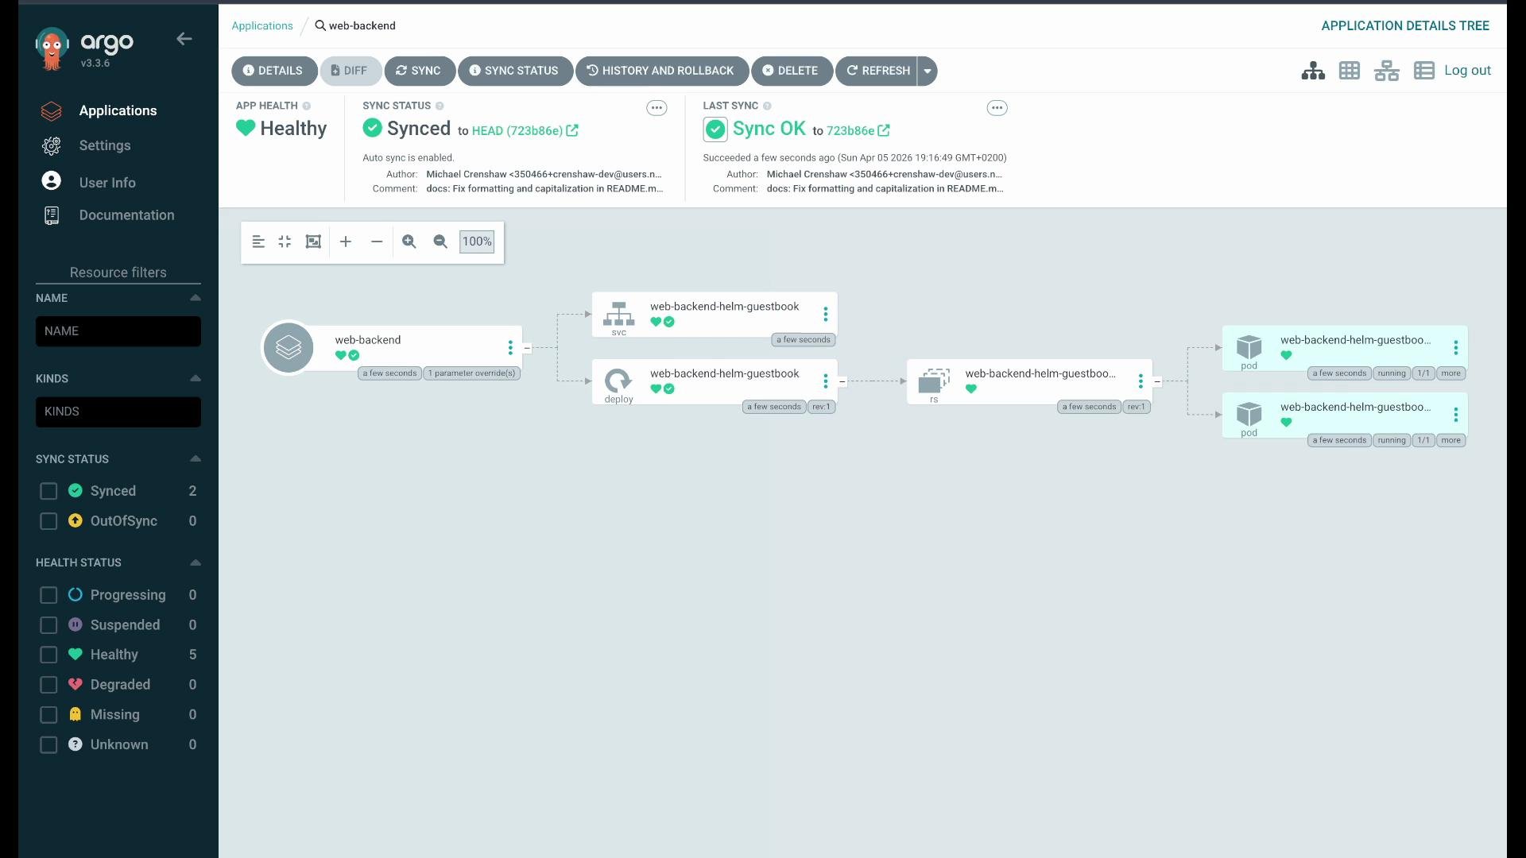The width and height of the screenshot is (1526, 858).
Task: Check the Healthy filter checkbox
Action: coord(48,655)
